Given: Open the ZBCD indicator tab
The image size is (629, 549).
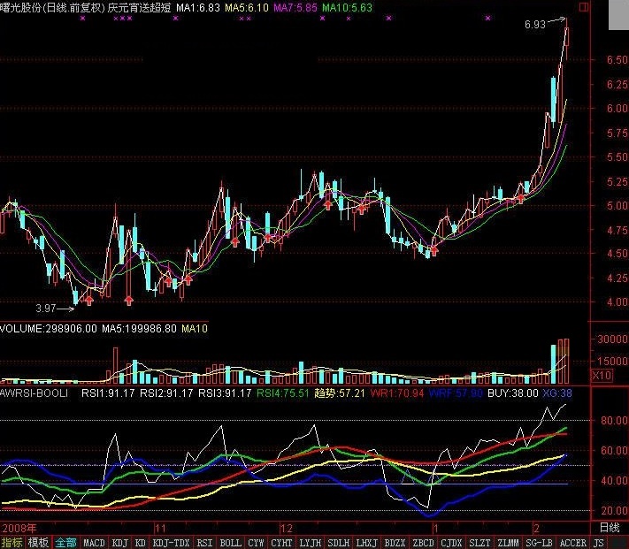Looking at the screenshot, I should [423, 543].
